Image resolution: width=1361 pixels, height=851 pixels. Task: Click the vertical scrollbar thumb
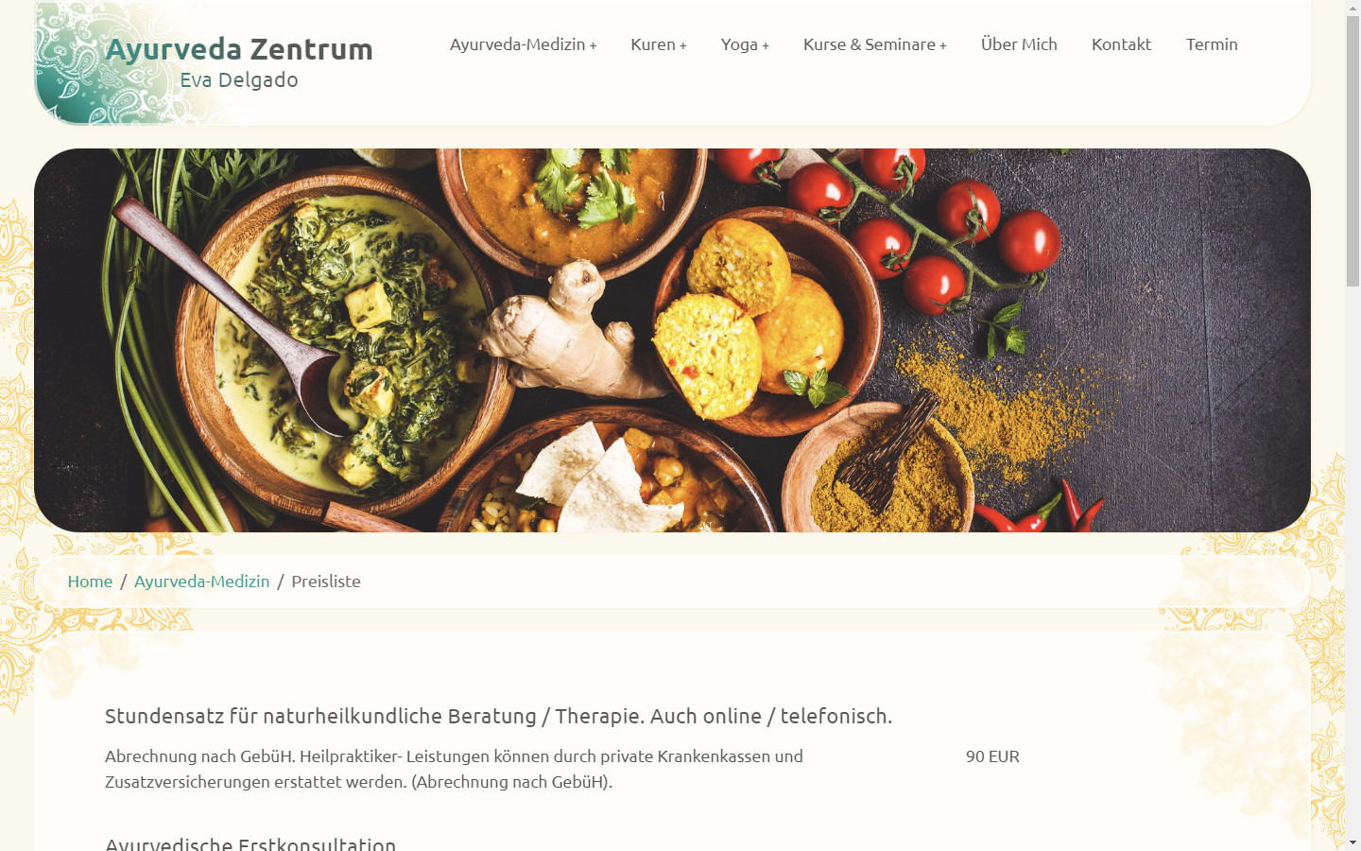pos(1353,151)
